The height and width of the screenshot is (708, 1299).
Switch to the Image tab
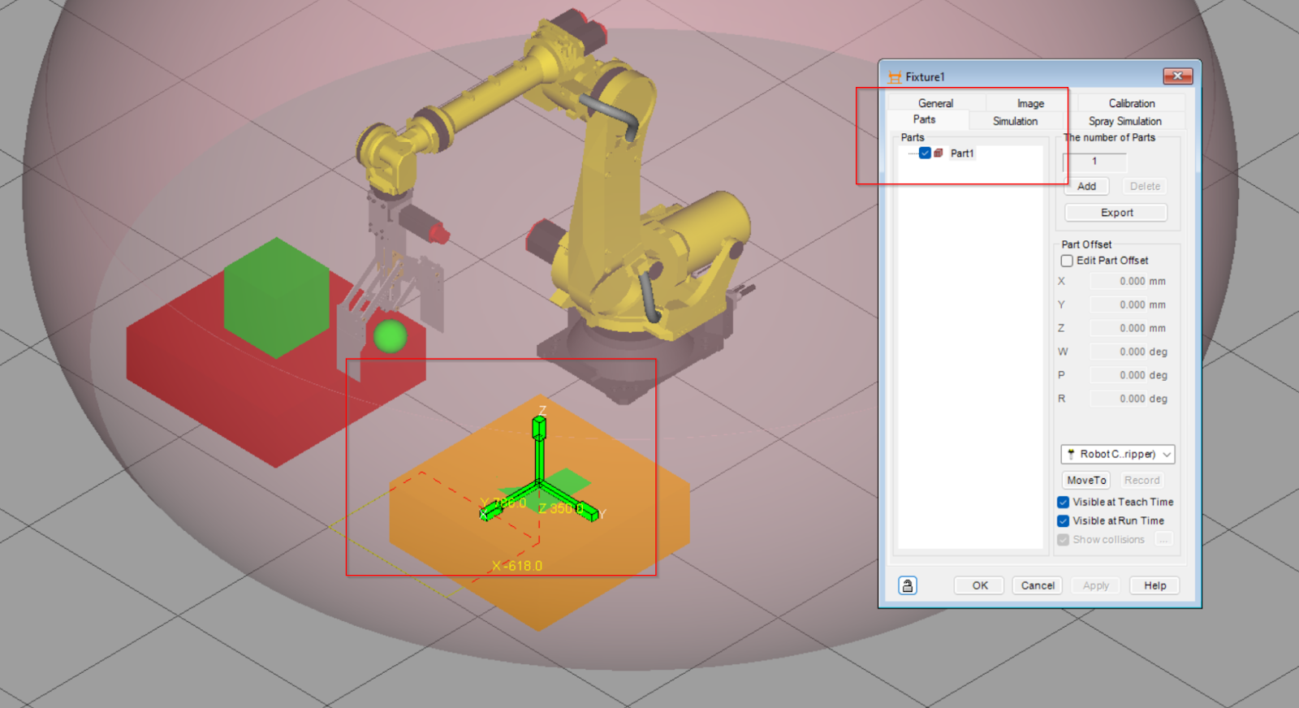[1030, 103]
